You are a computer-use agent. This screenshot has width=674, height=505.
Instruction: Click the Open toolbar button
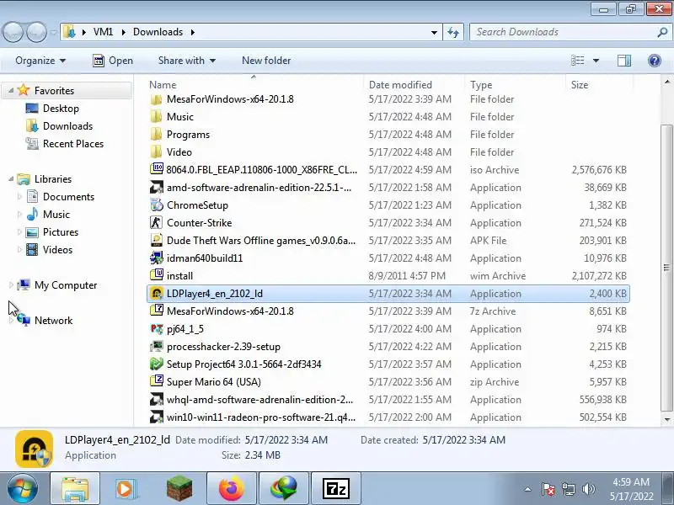pyautogui.click(x=113, y=61)
